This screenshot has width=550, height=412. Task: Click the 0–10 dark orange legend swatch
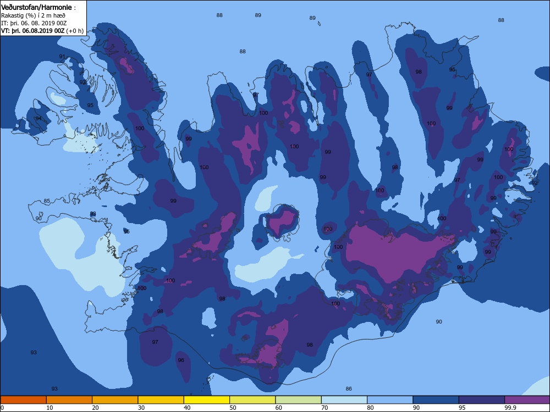(x=24, y=400)
